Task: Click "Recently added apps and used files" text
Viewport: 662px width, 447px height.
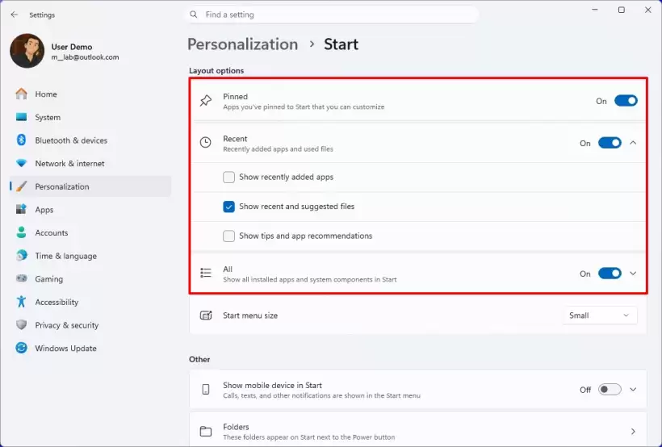Action: (278, 149)
